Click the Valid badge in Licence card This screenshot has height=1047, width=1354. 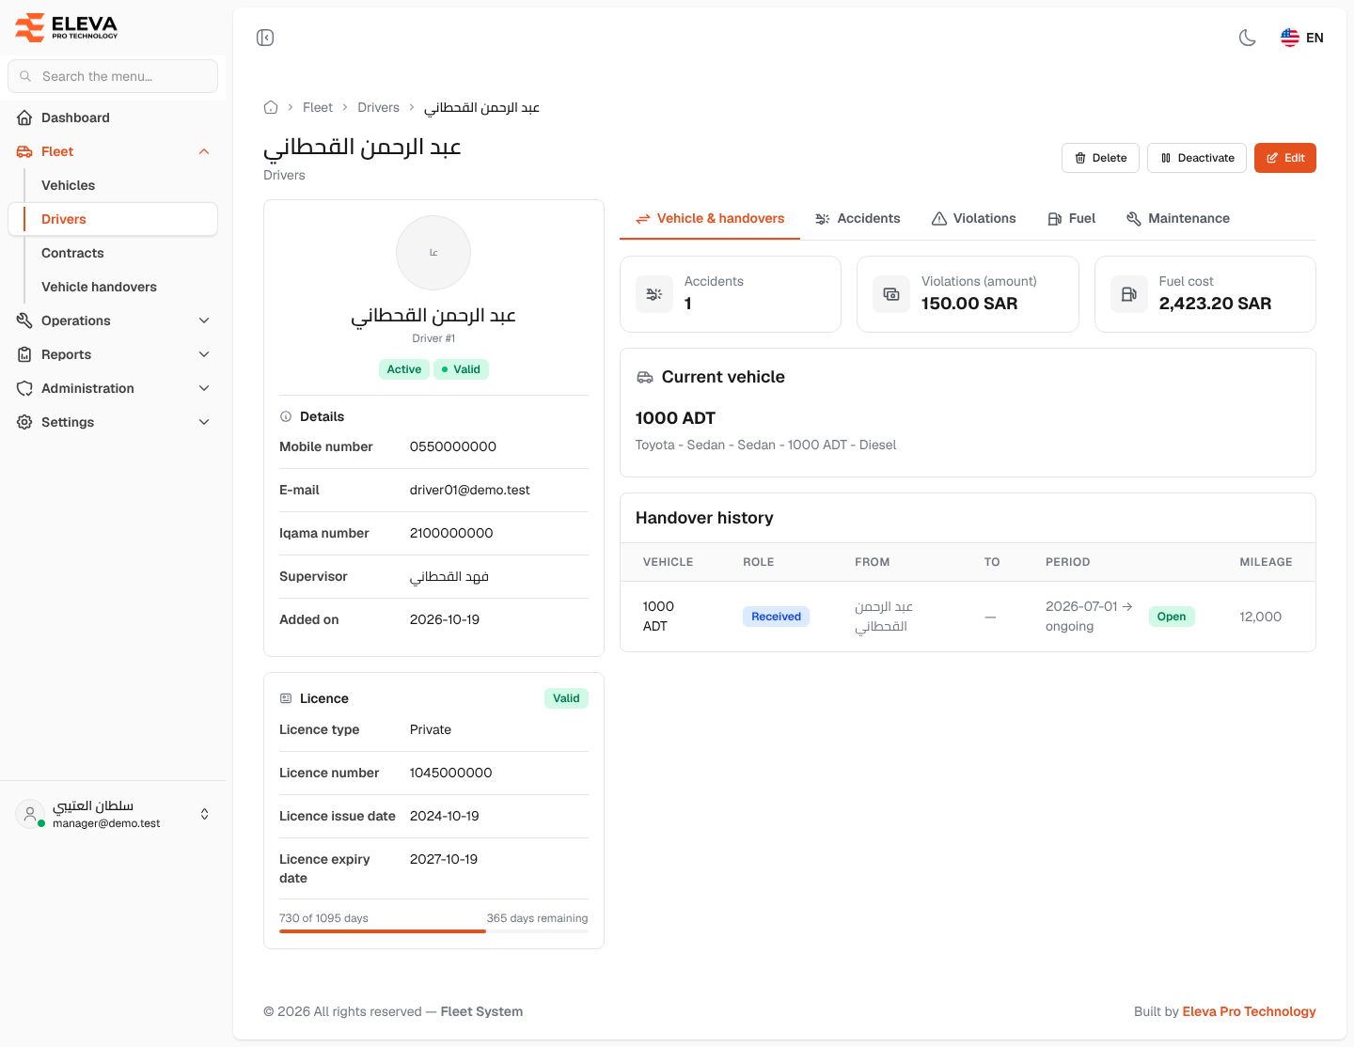566,698
